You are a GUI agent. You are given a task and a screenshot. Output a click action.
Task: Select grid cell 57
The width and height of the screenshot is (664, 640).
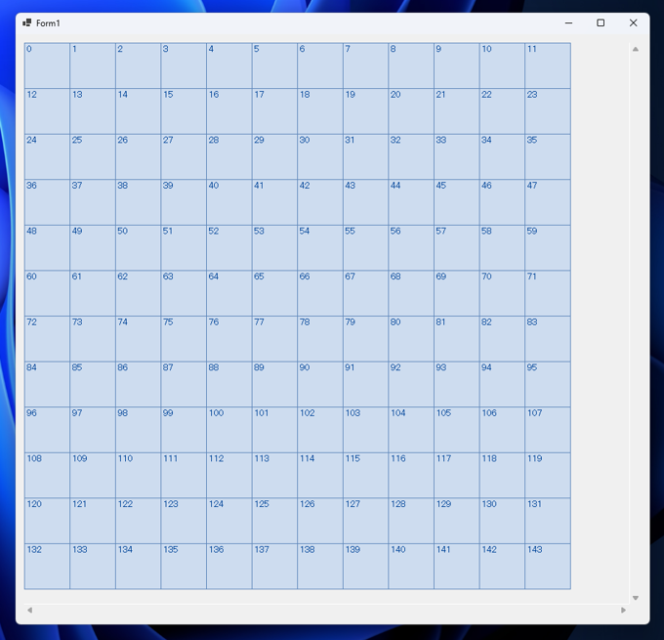457,247
